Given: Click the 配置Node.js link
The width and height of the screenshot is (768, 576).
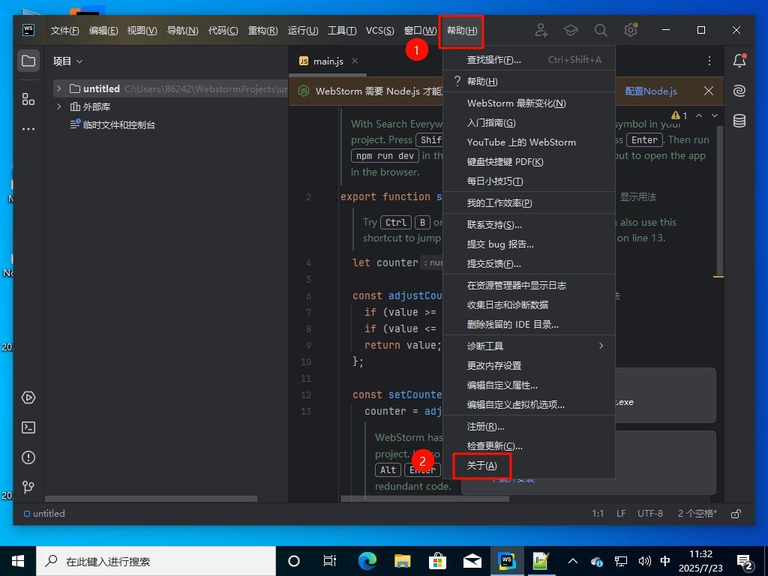Looking at the screenshot, I should click(651, 91).
